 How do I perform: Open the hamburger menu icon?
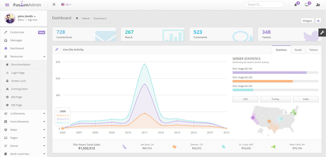[x=7, y=5]
